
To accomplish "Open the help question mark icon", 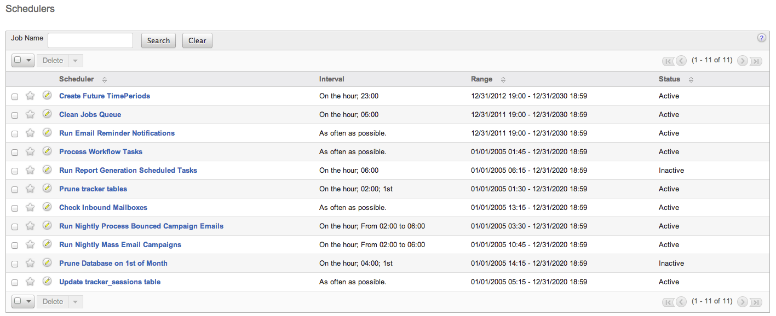I will pyautogui.click(x=761, y=38).
